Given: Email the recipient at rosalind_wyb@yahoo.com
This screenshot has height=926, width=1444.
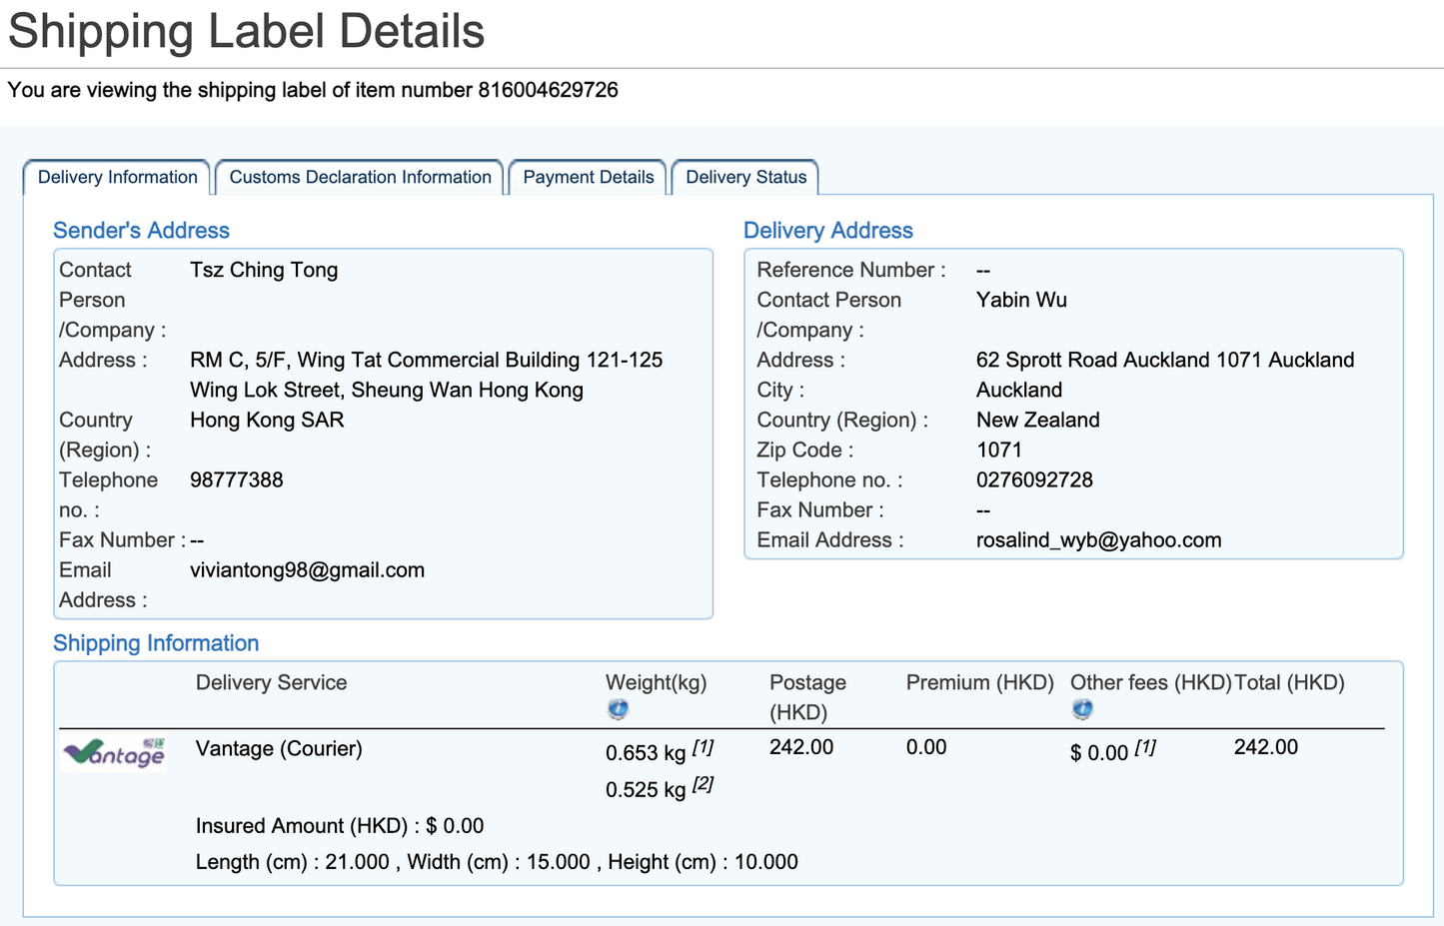Looking at the screenshot, I should 1099,539.
